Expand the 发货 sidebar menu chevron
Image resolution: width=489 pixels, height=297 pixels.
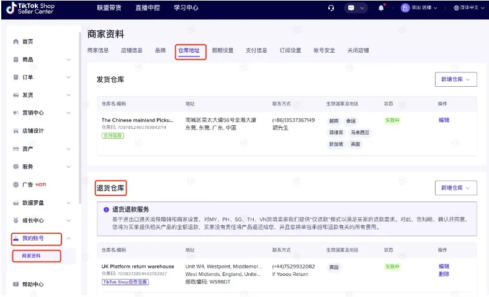point(69,95)
